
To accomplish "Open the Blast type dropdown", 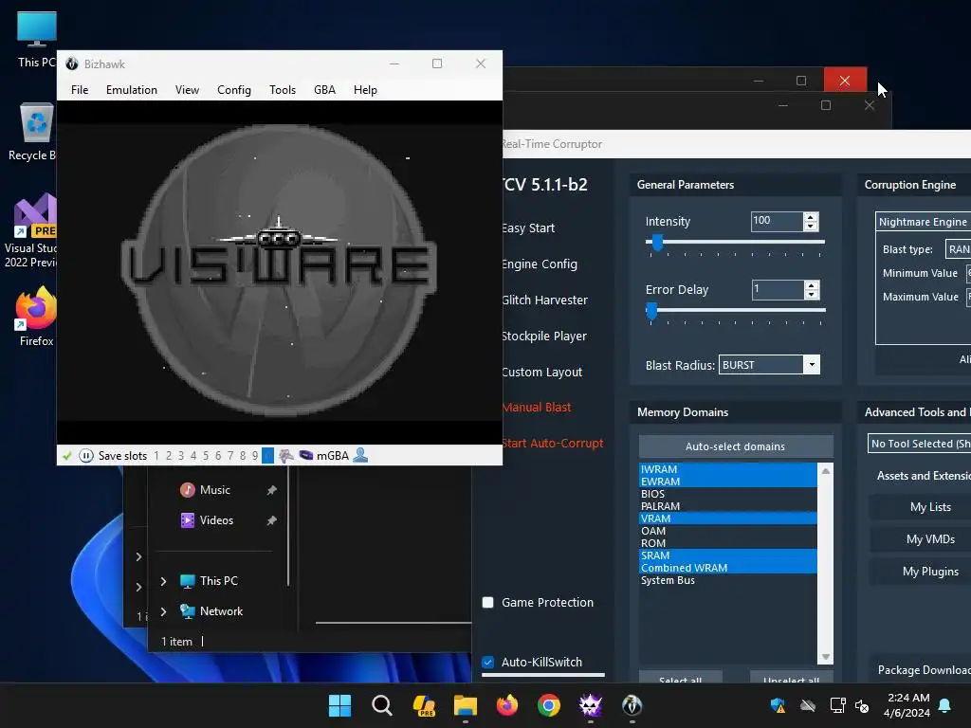I will [x=958, y=249].
